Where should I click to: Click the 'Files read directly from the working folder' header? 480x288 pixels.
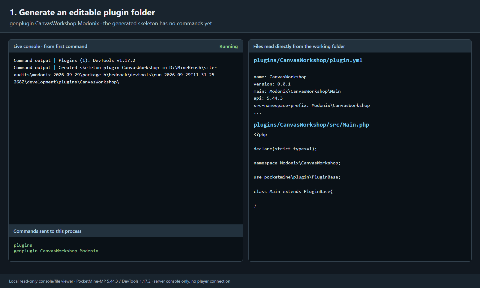point(299,46)
